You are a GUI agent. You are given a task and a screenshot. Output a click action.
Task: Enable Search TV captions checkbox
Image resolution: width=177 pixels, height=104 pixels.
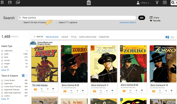[x=57, y=22]
